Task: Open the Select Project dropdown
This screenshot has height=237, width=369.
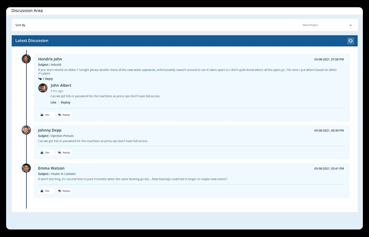Action: [x=327, y=25]
